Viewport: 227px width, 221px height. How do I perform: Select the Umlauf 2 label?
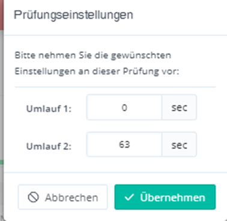(49, 146)
